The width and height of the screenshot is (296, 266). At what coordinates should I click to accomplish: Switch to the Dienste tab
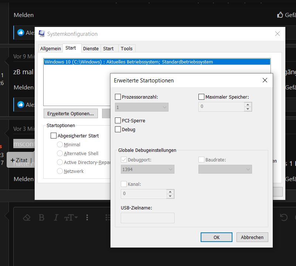click(x=91, y=48)
